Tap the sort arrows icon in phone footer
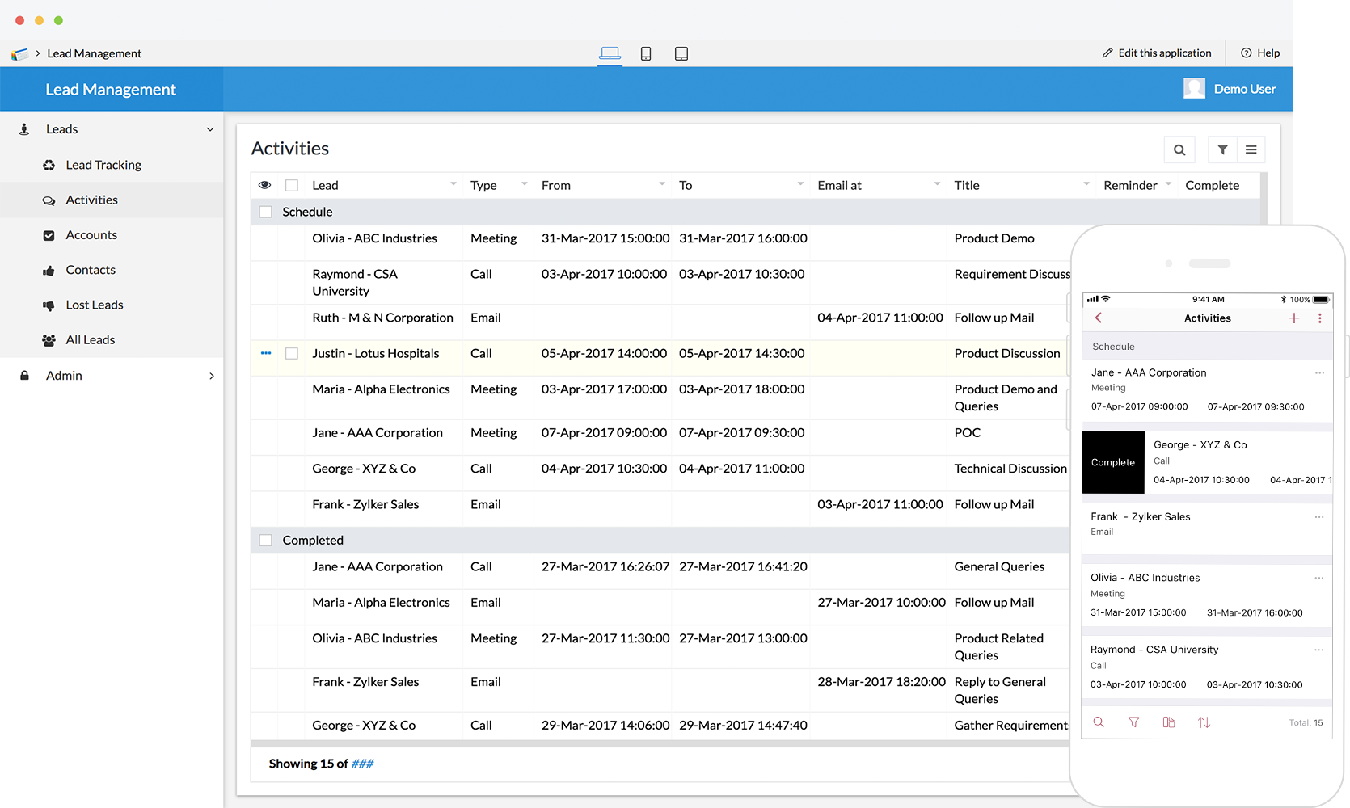The height and width of the screenshot is (808, 1350). point(1204,722)
